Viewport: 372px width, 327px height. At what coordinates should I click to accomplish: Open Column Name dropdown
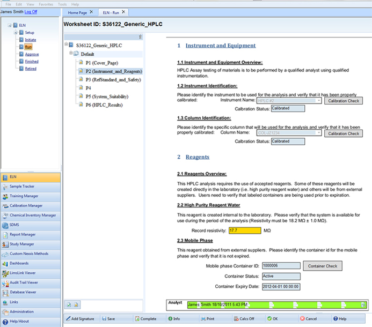click(319, 133)
